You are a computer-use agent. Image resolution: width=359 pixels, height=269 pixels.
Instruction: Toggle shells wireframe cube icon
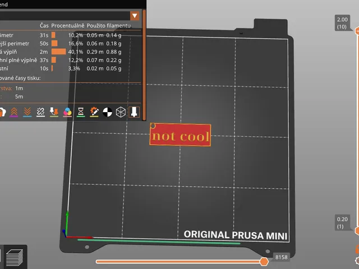[121, 112]
